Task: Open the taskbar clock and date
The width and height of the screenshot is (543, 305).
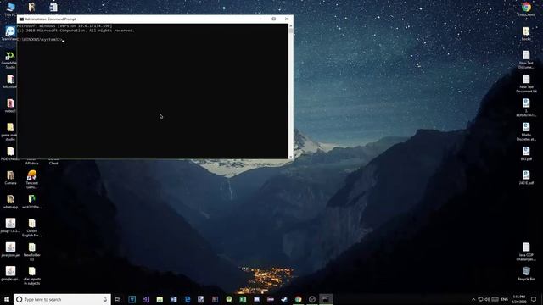Action: click(518, 299)
